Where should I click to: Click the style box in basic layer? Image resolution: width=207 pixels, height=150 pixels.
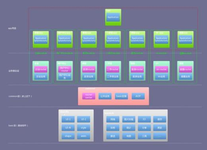(83, 128)
